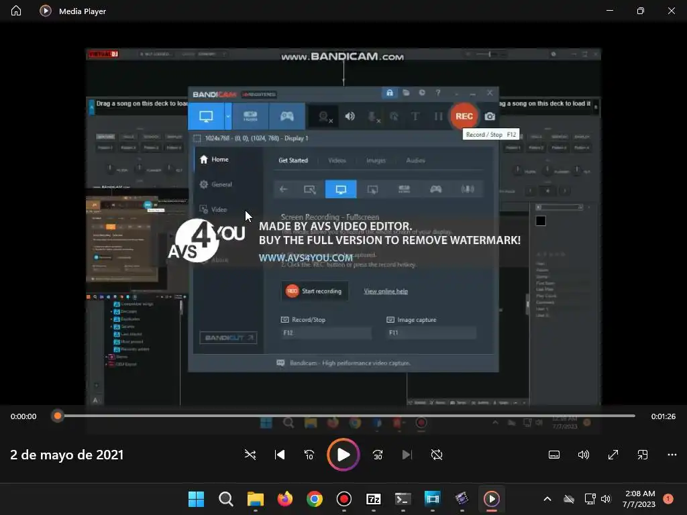This screenshot has height=515, width=687.
Task: Click Bandicam's camera screenshot icon
Action: pyautogui.click(x=490, y=116)
